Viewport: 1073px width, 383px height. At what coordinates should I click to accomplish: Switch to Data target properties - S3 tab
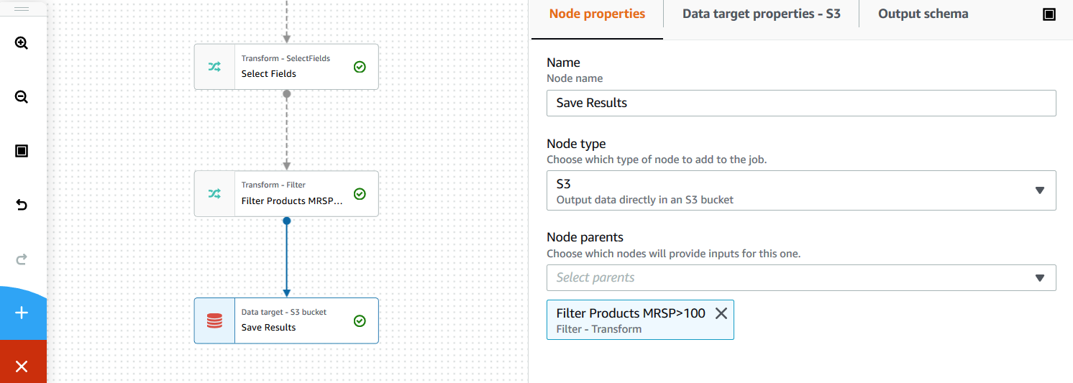761,14
